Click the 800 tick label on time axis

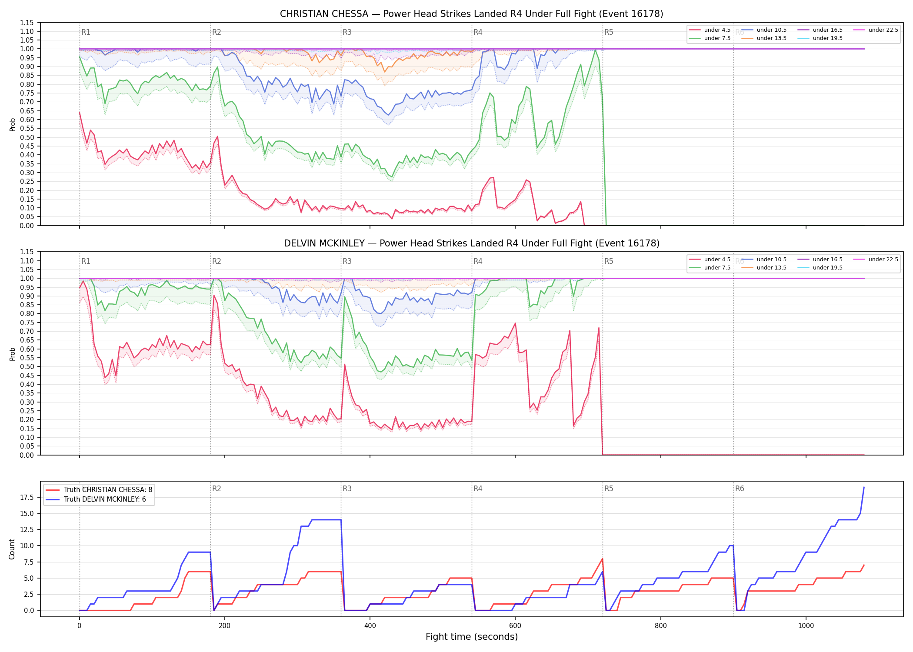(x=660, y=626)
